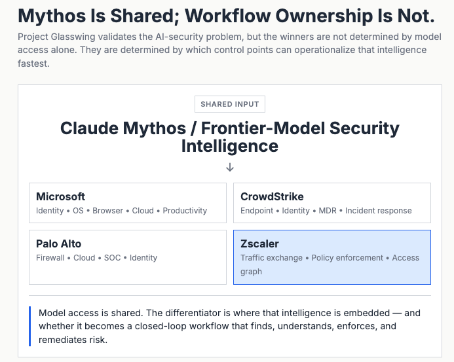
Task: Click 'Traffic exchange • Policy enforcement • Access graph' text
Action: coord(330,264)
